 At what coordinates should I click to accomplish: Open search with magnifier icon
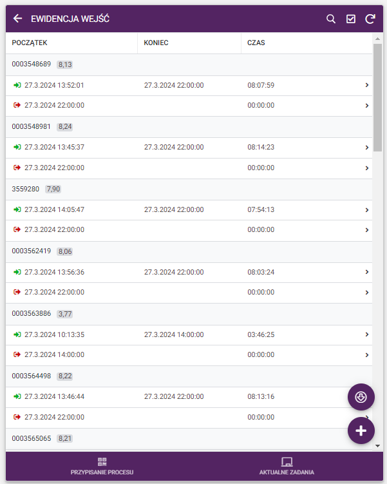[331, 19]
